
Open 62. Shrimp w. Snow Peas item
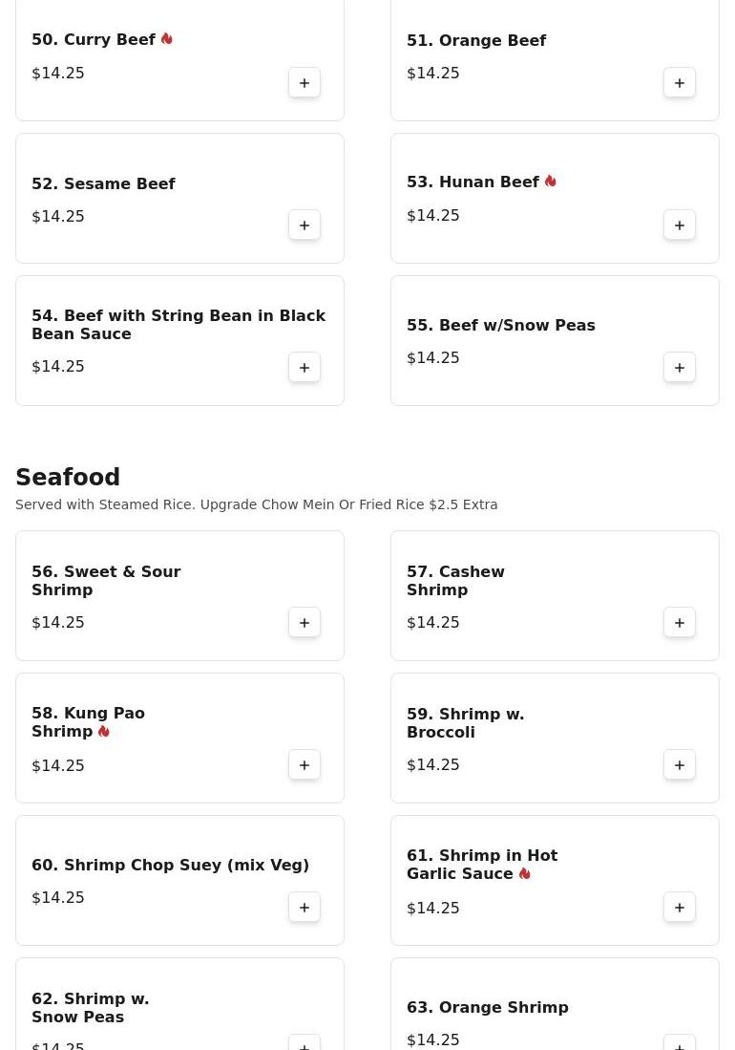pos(90,1007)
